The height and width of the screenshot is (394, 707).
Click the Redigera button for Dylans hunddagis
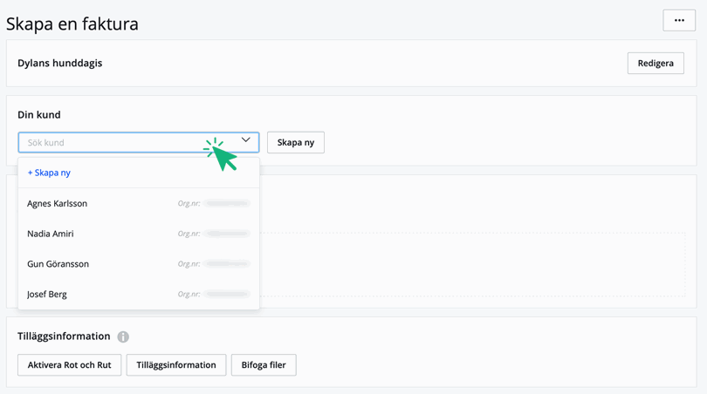click(655, 64)
